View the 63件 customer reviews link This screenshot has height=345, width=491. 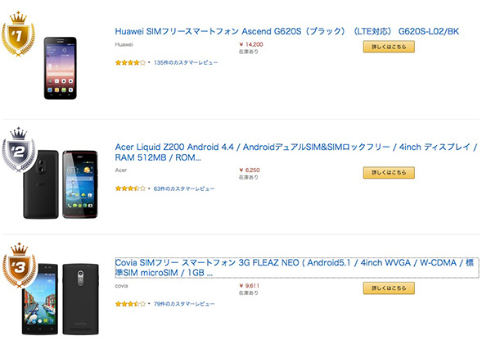click(184, 188)
